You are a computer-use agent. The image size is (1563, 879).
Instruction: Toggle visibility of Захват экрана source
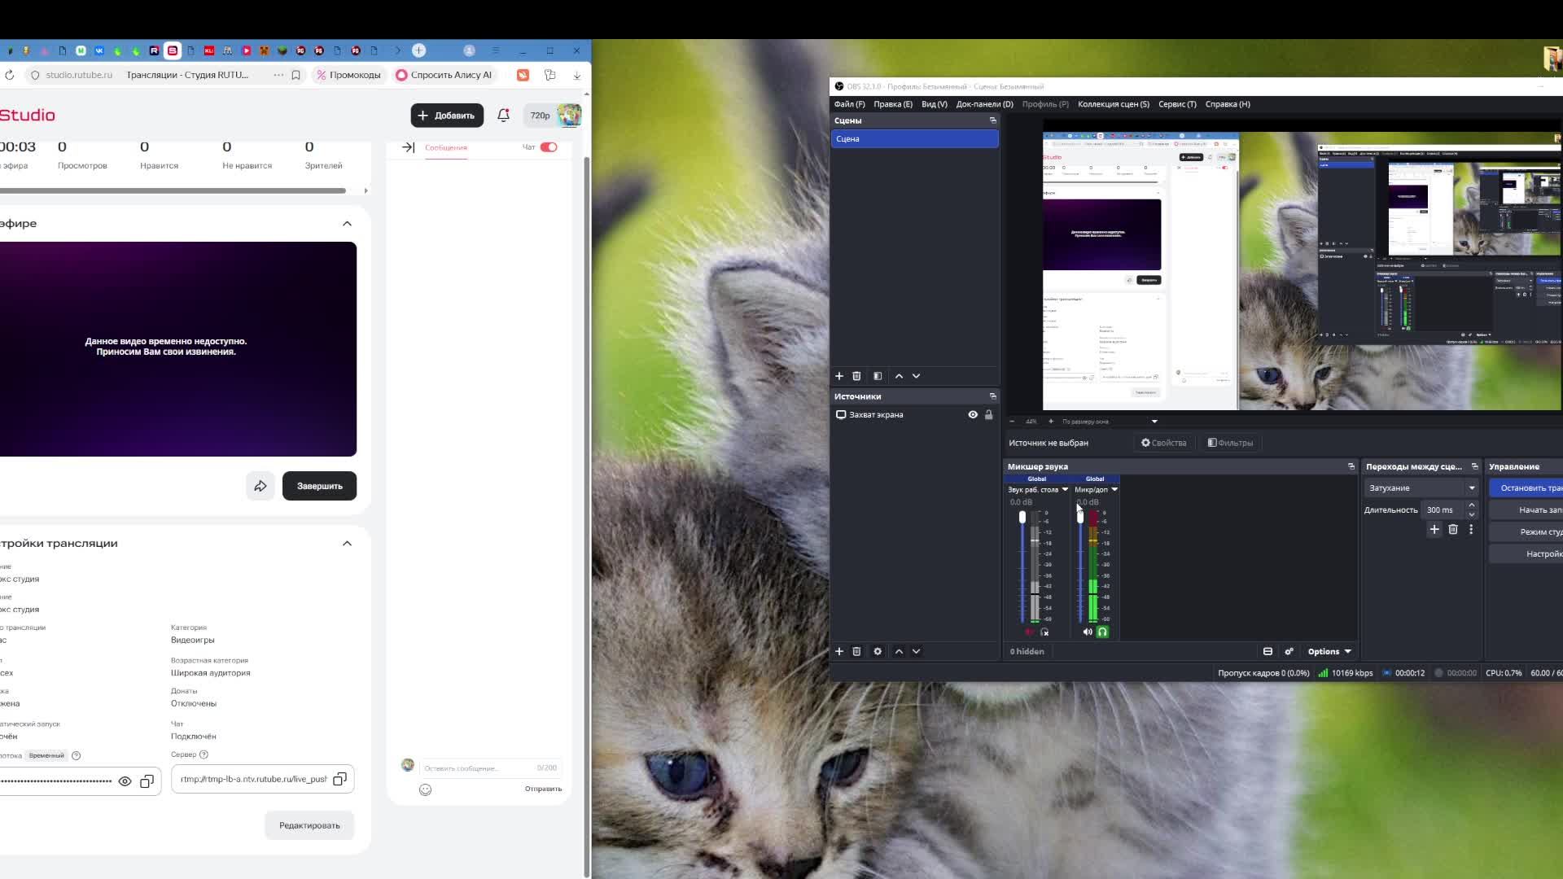pyautogui.click(x=973, y=415)
